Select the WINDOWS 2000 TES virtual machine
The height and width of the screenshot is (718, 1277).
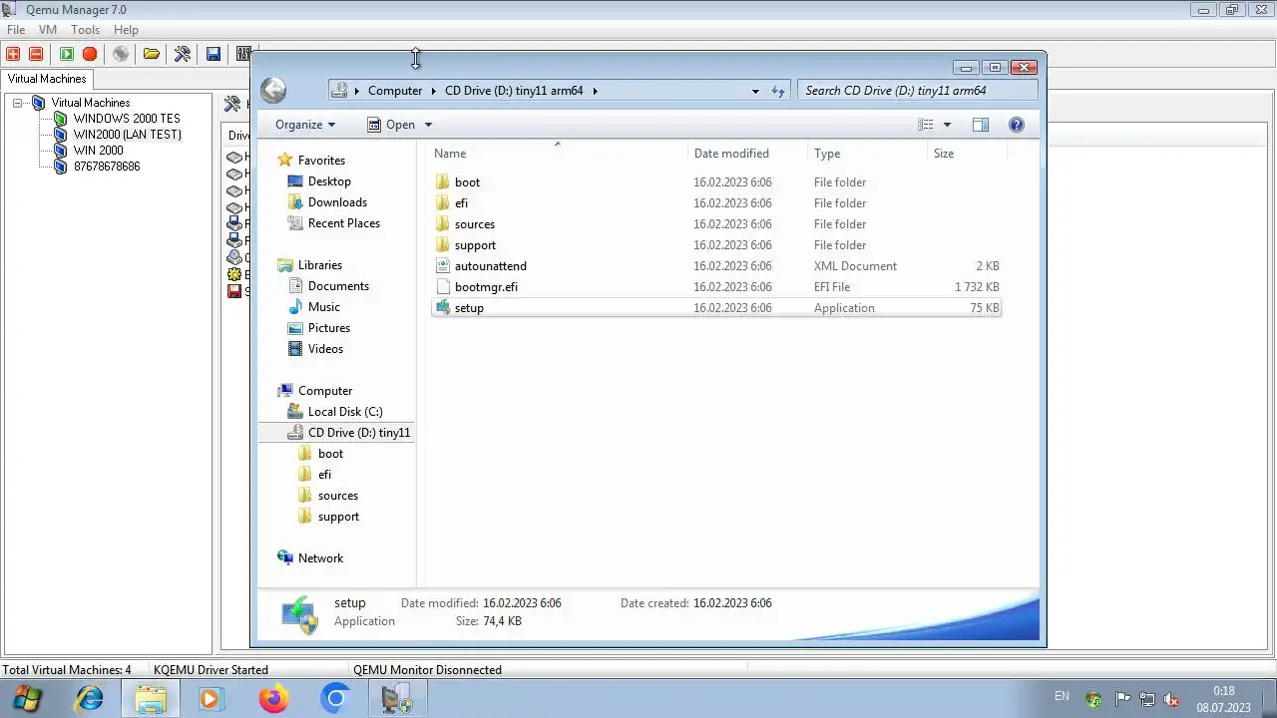127,119
